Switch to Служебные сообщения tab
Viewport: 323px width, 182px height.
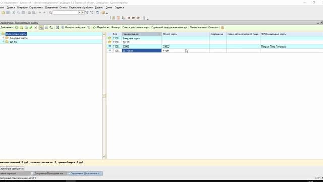point(12,169)
